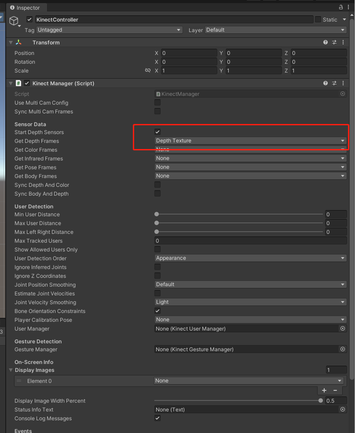Collapse the Display Images list foldout
This screenshot has height=433, width=355.
(x=11, y=370)
